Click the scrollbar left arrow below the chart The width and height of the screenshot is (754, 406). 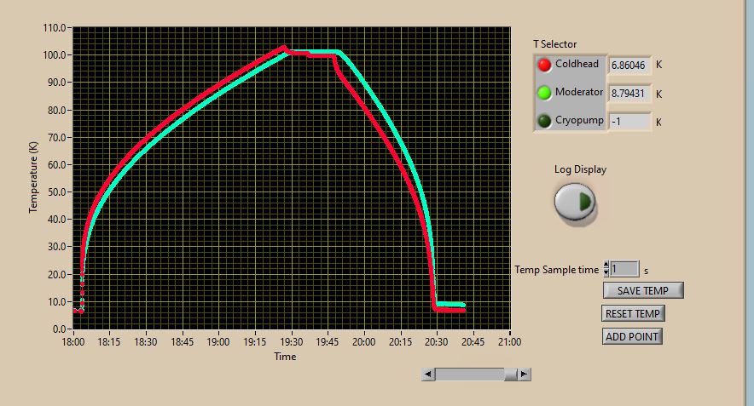pyautogui.click(x=428, y=375)
